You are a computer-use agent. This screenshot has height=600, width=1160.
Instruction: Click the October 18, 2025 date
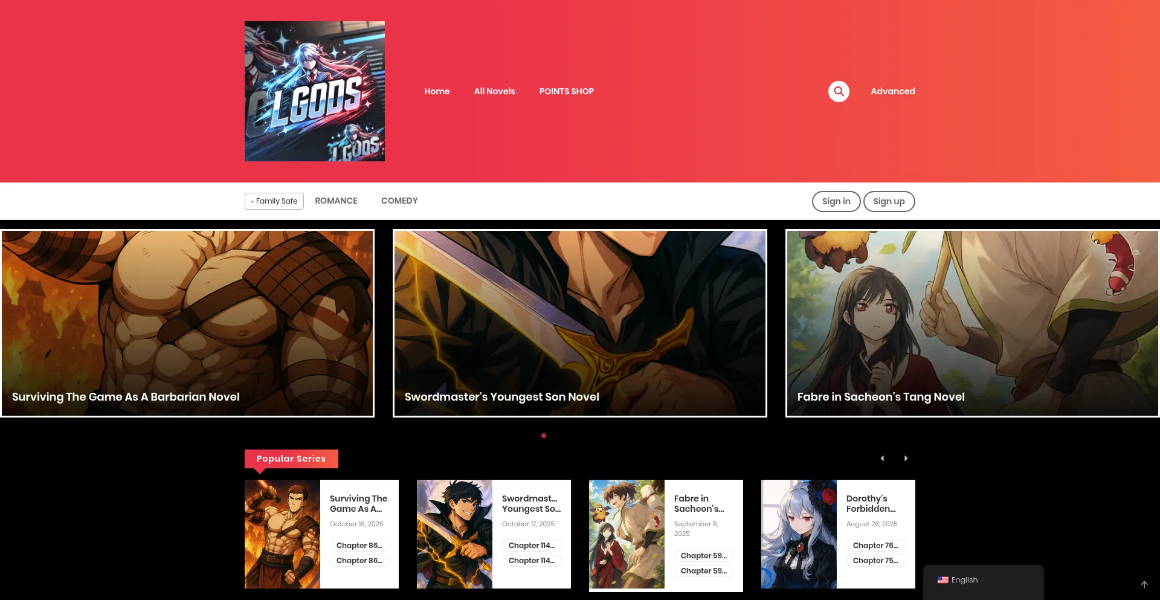[x=356, y=524]
